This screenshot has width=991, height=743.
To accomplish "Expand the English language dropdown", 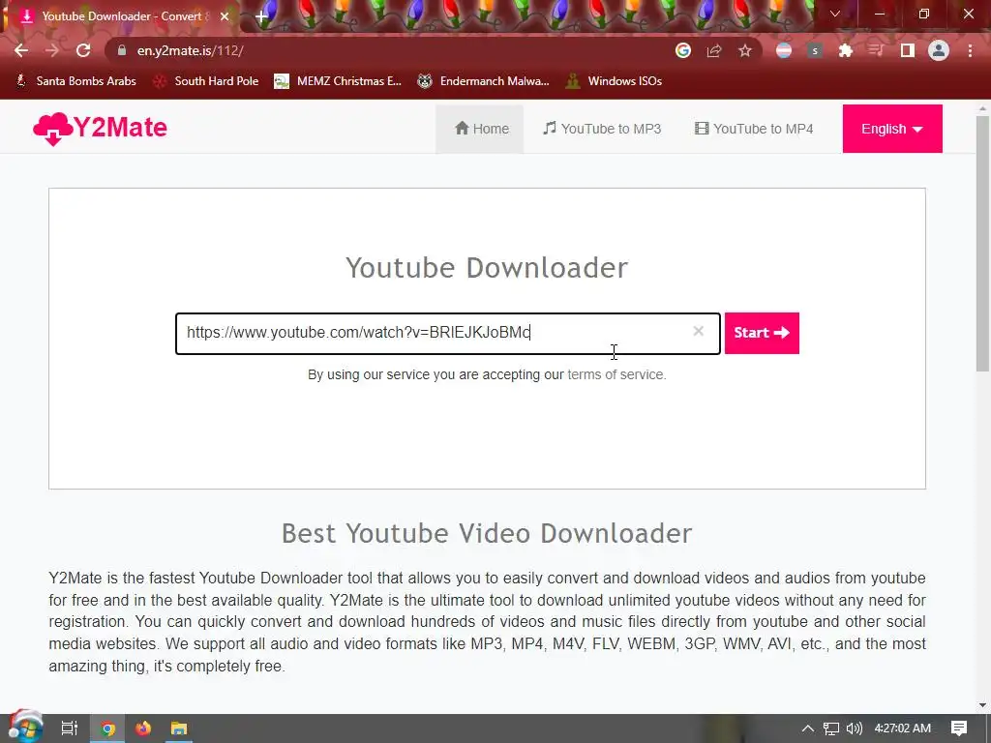I will click(x=891, y=129).
